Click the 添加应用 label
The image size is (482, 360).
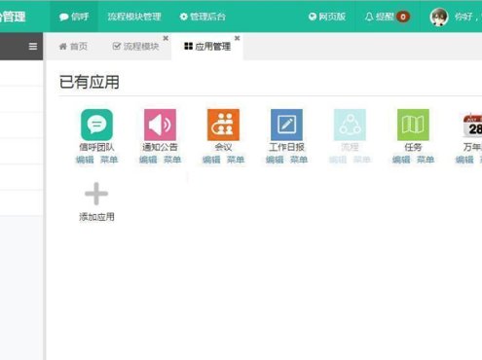tap(96, 217)
